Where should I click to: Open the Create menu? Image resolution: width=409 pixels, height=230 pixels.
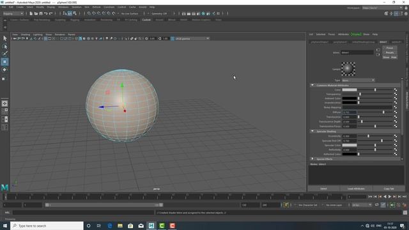[20, 7]
